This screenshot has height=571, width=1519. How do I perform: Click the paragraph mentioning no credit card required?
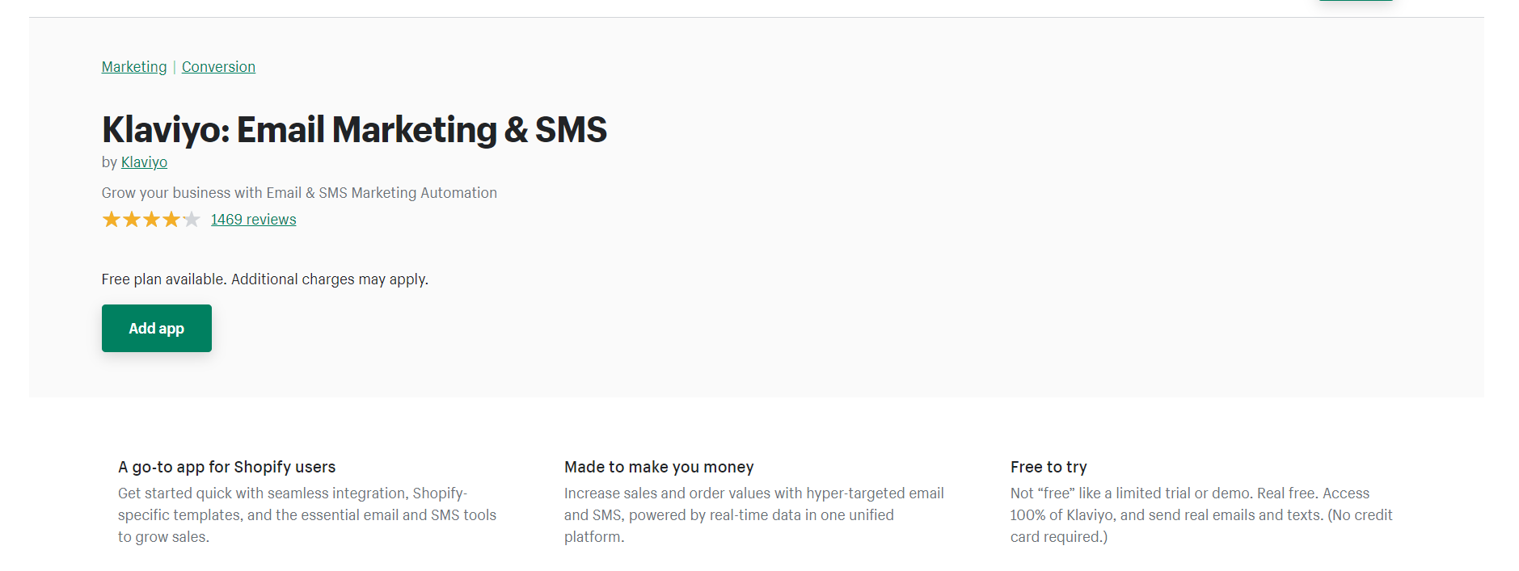(x=1201, y=515)
